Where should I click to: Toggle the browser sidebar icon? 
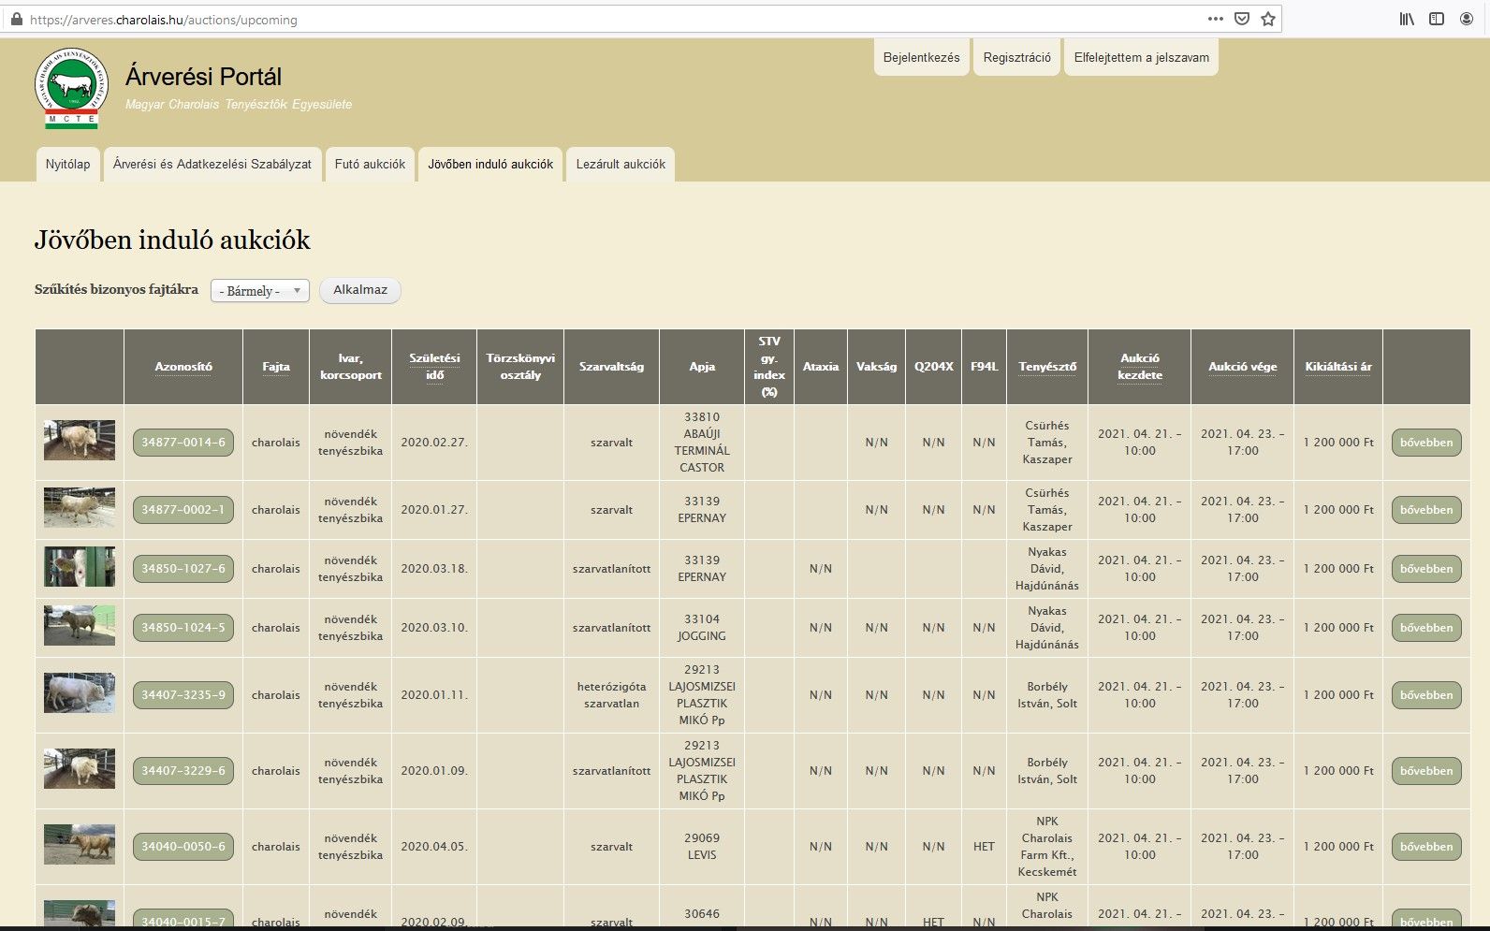click(1437, 19)
